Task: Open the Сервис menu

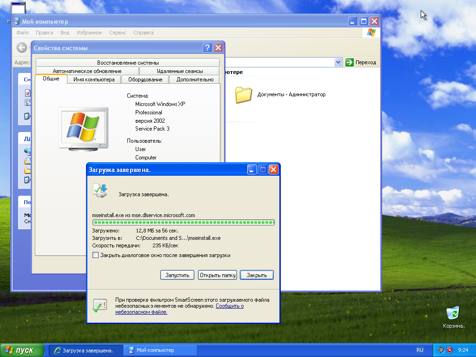Action: (x=118, y=33)
